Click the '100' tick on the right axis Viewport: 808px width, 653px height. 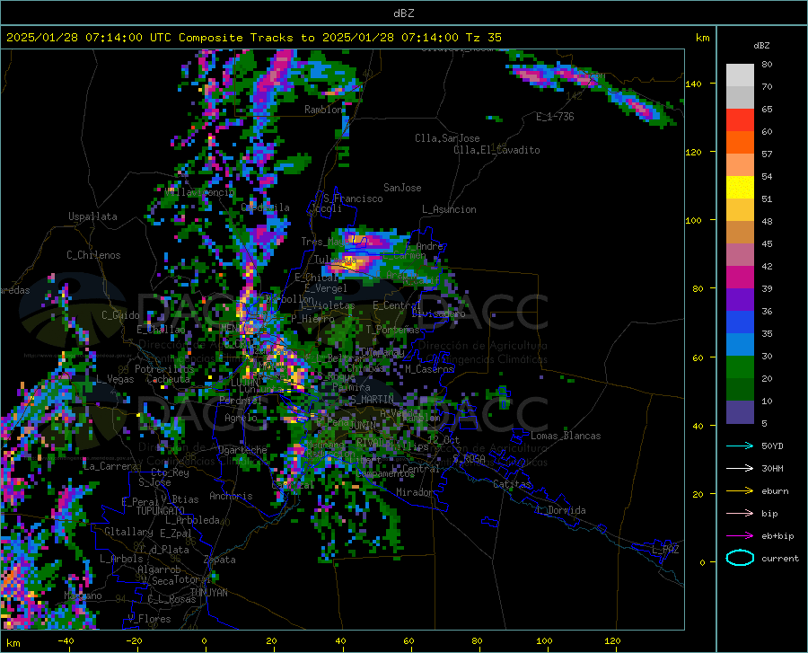(x=694, y=220)
